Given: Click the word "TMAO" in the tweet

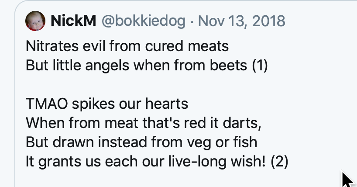Looking at the screenshot, I should point(47,104).
